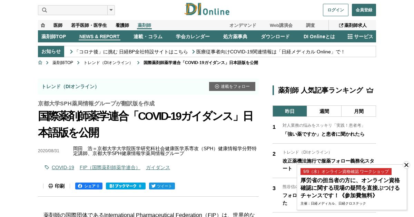Click article date 2020/08/31

49,151
